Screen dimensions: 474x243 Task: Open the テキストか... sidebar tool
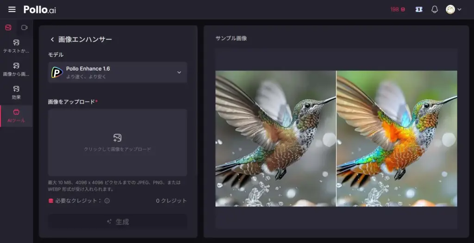pos(16,46)
